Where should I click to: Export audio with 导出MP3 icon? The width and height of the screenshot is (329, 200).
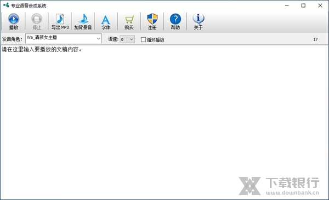pyautogui.click(x=60, y=21)
